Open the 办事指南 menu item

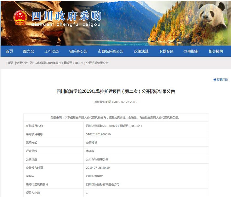[191, 51]
